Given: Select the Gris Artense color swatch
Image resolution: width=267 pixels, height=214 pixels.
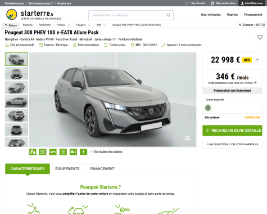Looking at the screenshot, I should pos(208,108).
